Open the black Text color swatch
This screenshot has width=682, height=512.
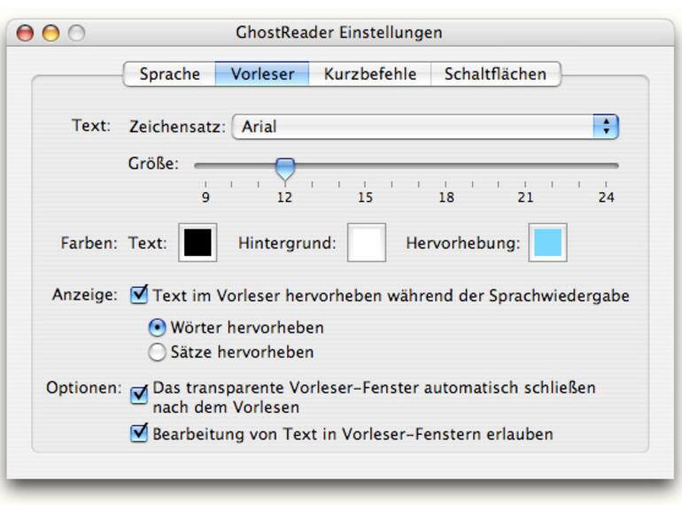198,243
